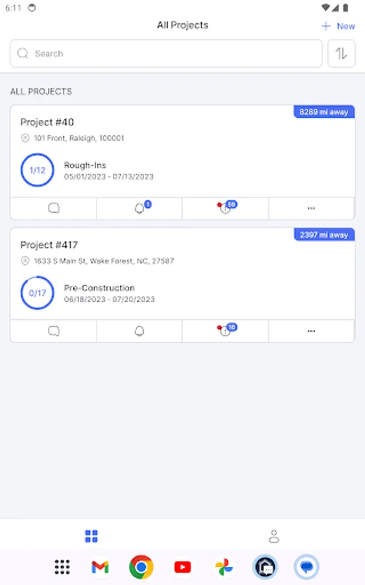Open comments for Project #417
The height and width of the screenshot is (585, 365).
tap(54, 331)
